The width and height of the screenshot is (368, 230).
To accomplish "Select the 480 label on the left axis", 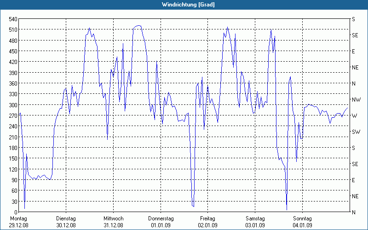I will pos(13,40).
